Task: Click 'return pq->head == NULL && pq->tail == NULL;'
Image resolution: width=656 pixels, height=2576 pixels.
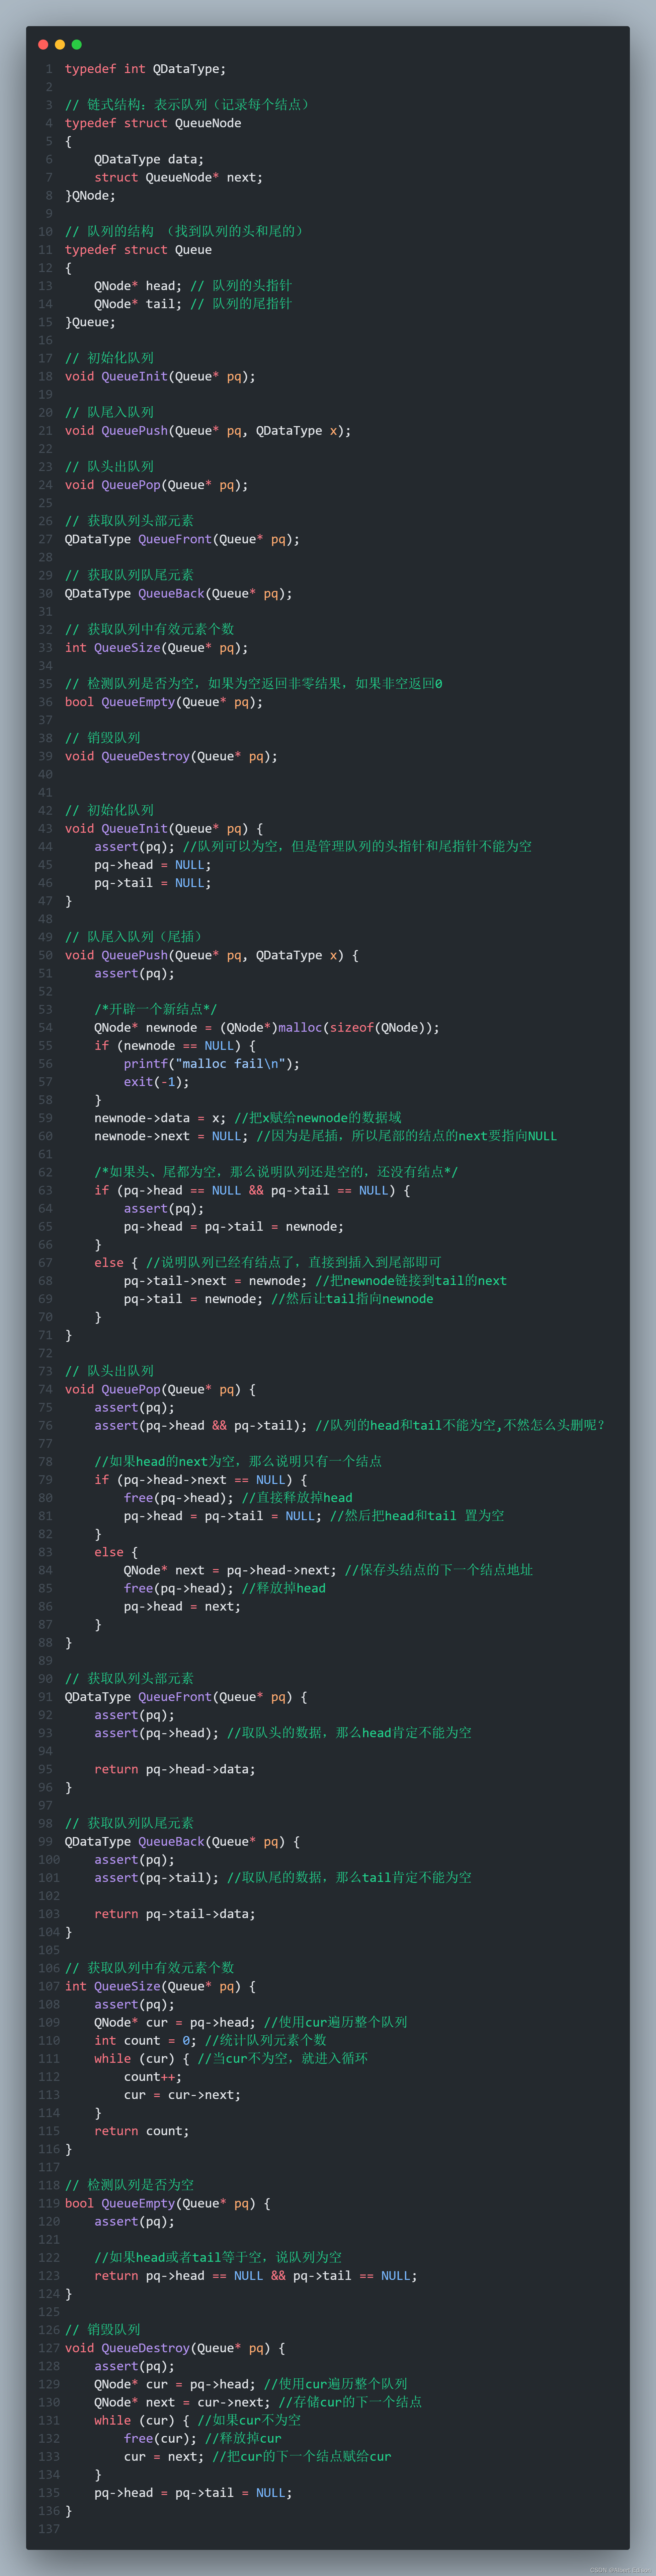Action: point(256,2276)
